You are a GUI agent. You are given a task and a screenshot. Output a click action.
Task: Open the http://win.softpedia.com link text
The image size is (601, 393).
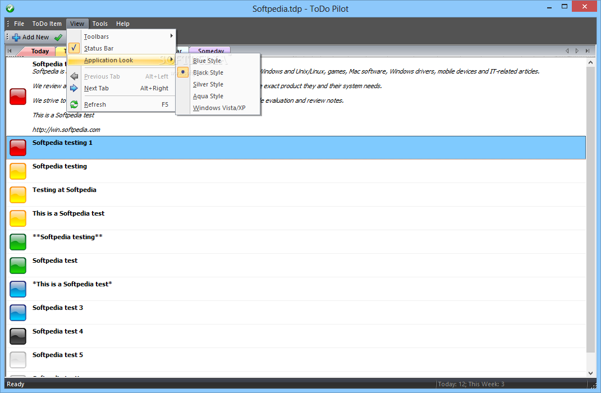[66, 130]
